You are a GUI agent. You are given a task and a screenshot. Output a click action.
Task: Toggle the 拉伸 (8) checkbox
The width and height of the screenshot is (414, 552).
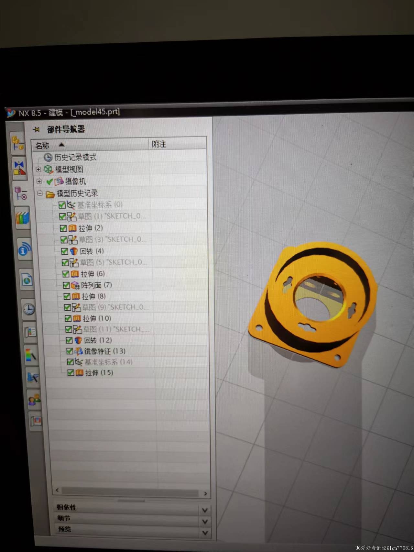(x=67, y=296)
